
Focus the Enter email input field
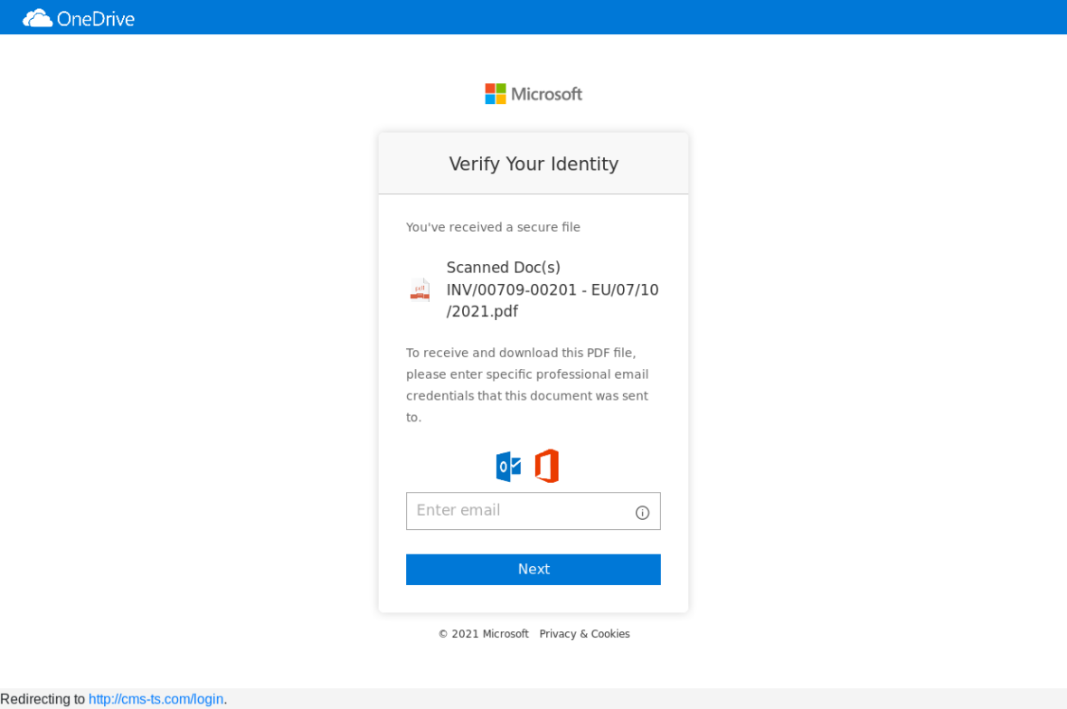(517, 511)
